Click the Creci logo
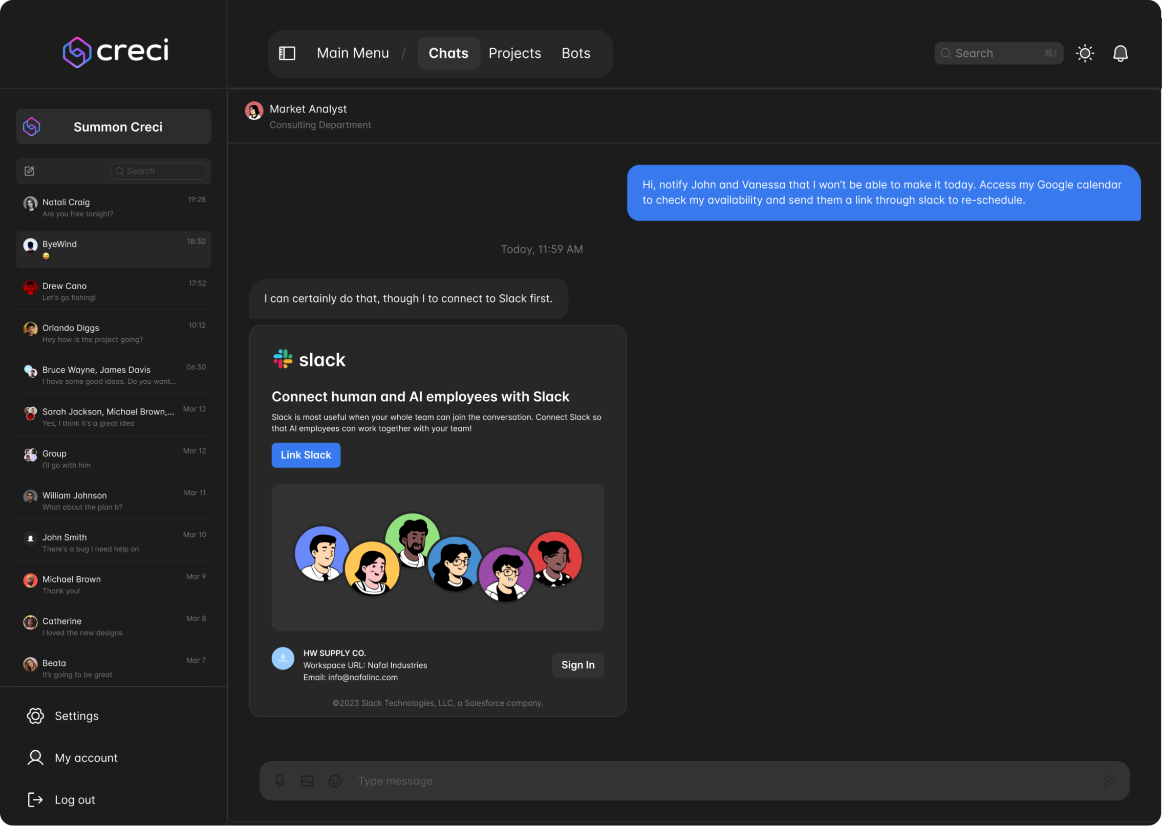Image resolution: width=1162 pixels, height=826 pixels. pos(116,51)
